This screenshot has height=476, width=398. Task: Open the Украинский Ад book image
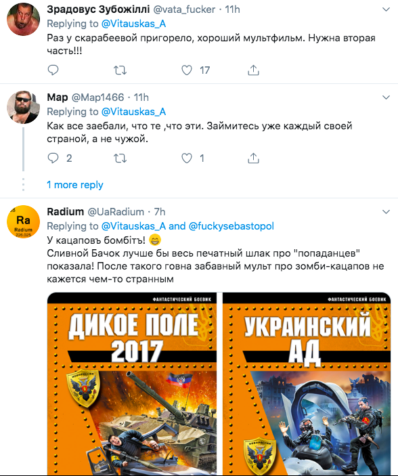(x=307, y=384)
